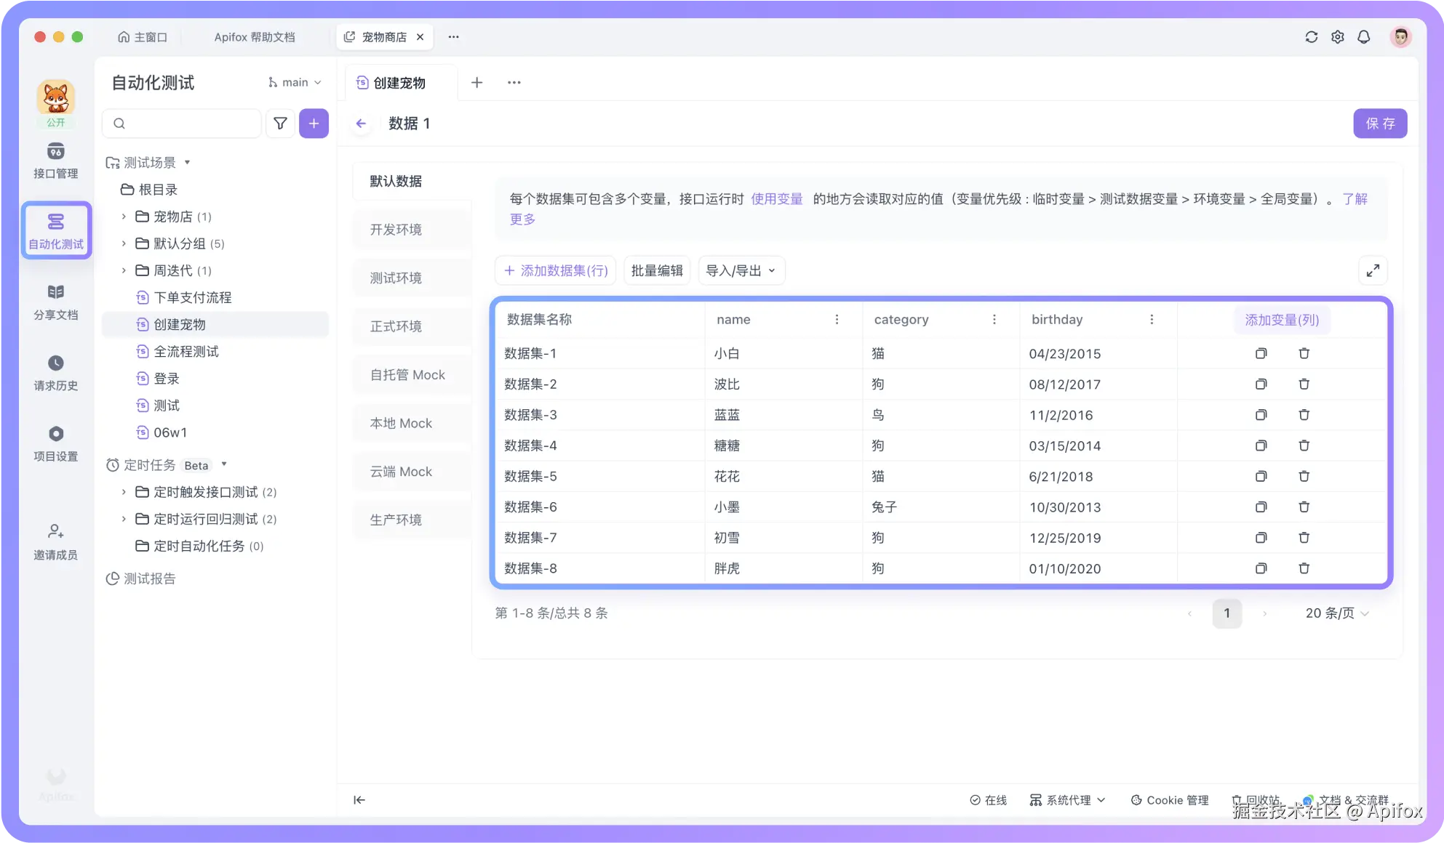The height and width of the screenshot is (843, 1444).
Task: Click the filter funnel icon beside search
Action: tap(280, 124)
